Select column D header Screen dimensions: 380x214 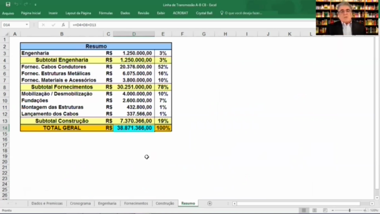(x=134, y=34)
